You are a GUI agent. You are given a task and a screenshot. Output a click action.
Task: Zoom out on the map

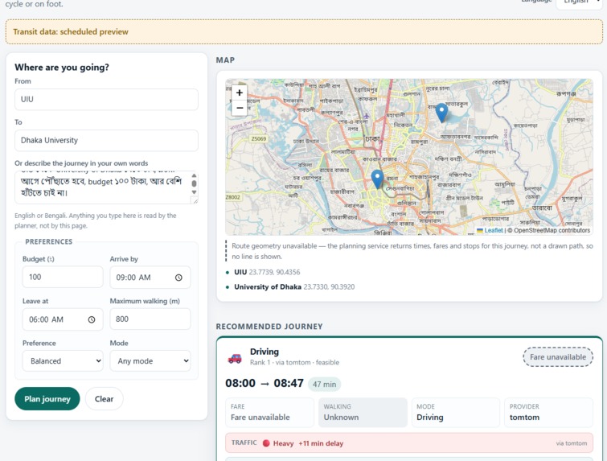[240, 108]
